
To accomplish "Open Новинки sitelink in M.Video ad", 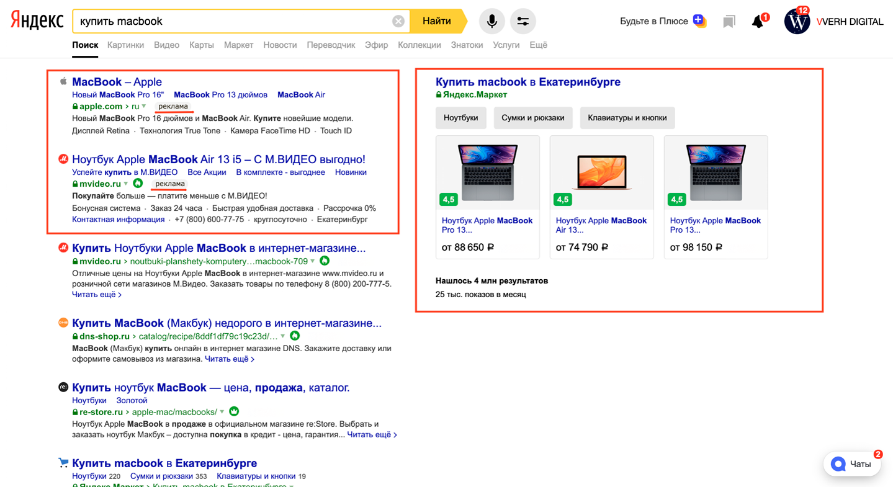I will tap(351, 172).
